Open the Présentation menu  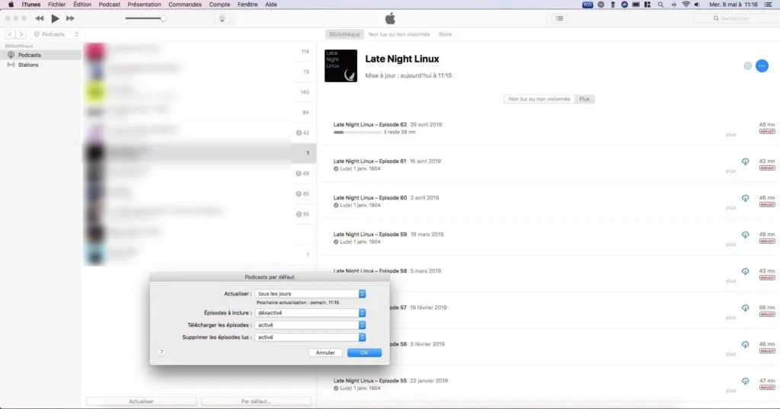pos(144,5)
